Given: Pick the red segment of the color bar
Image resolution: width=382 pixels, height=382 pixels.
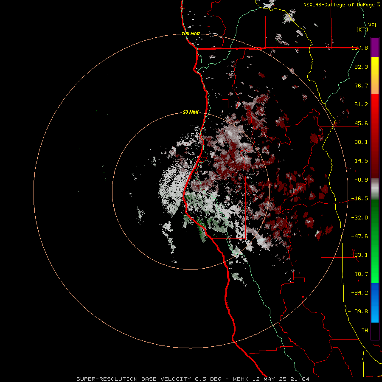Looking at the screenshot, I should tap(375, 136).
